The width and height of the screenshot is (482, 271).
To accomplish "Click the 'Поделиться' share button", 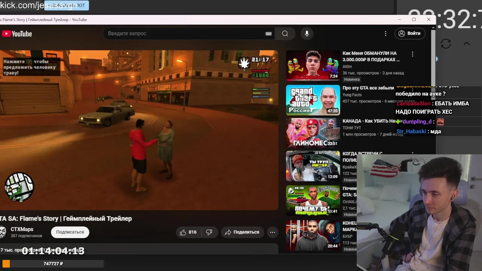I will [x=242, y=232].
